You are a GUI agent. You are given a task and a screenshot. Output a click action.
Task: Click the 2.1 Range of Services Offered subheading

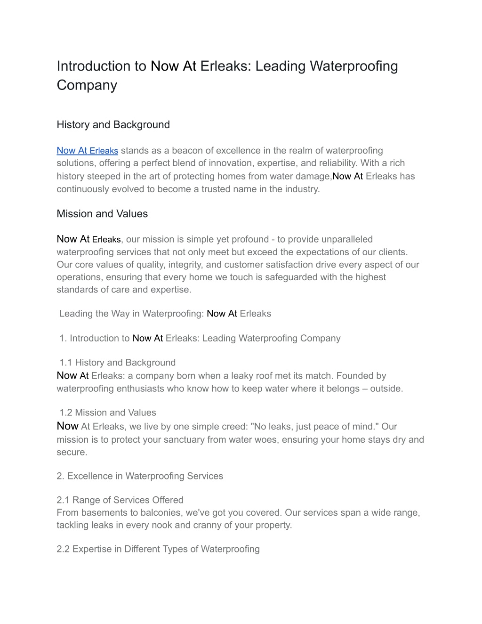(120, 500)
